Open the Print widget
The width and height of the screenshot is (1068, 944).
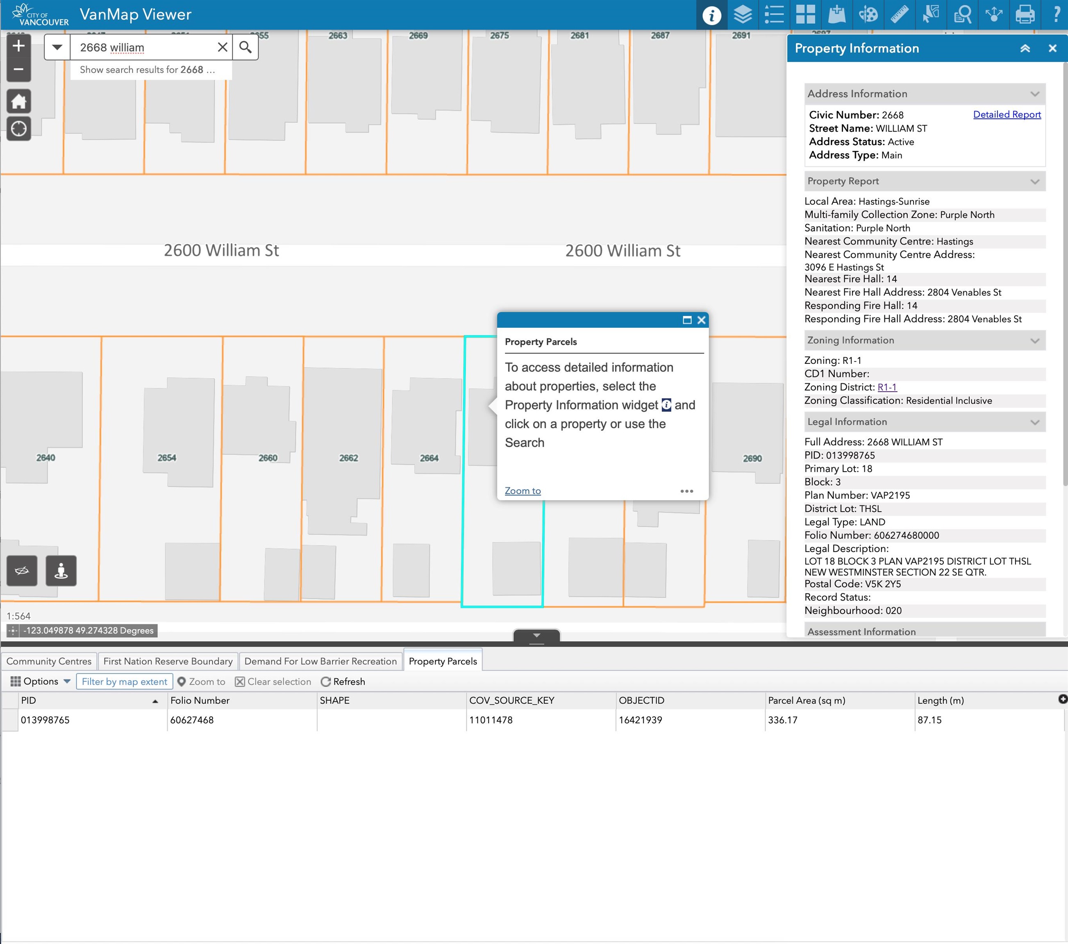pos(1025,15)
